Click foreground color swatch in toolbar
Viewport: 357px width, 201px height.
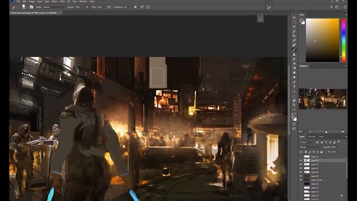(293, 118)
